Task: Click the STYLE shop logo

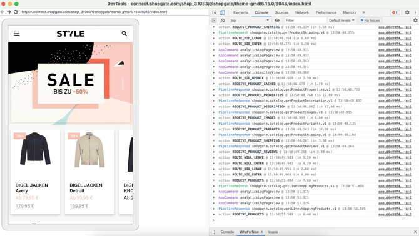Action: coord(71,34)
